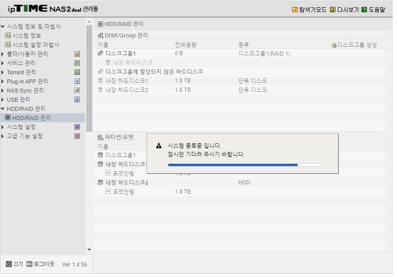398x277 pixels.
Task: Click the HDD/RAID 관리 disk icon in sidebar
Action: [8, 117]
